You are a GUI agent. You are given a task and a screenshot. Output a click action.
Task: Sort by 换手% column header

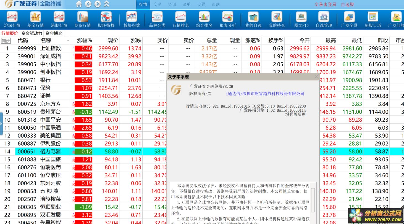coord(276,41)
